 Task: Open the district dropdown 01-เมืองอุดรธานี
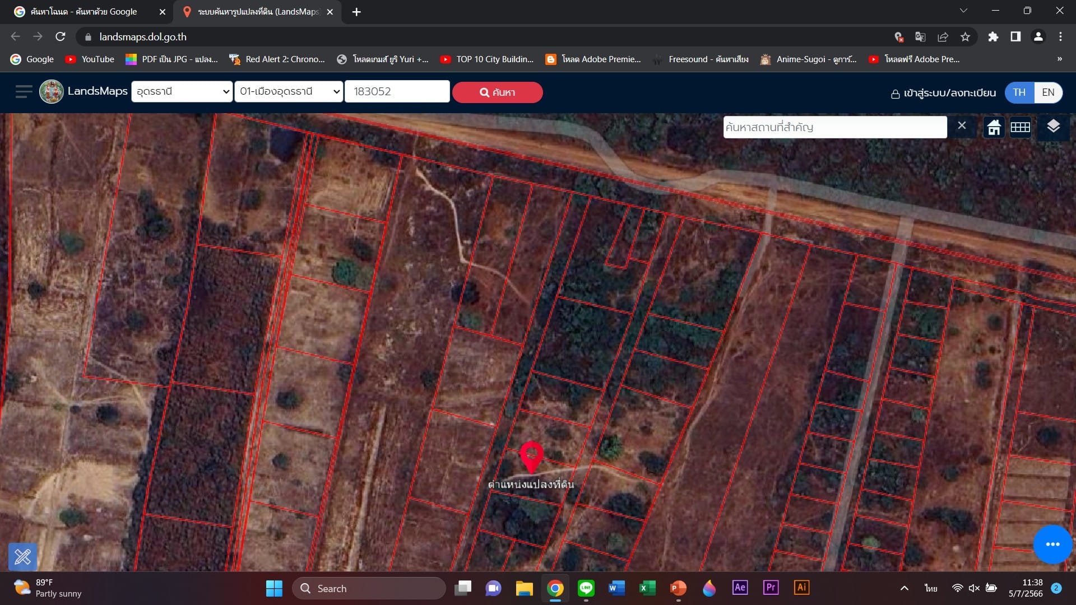[289, 91]
